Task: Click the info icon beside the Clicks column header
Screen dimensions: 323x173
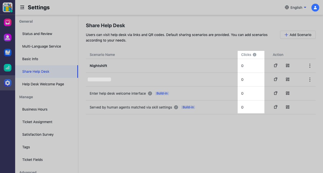Action: click(255, 54)
